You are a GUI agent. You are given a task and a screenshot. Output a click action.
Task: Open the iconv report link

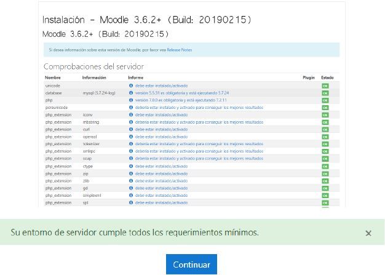(x=161, y=114)
